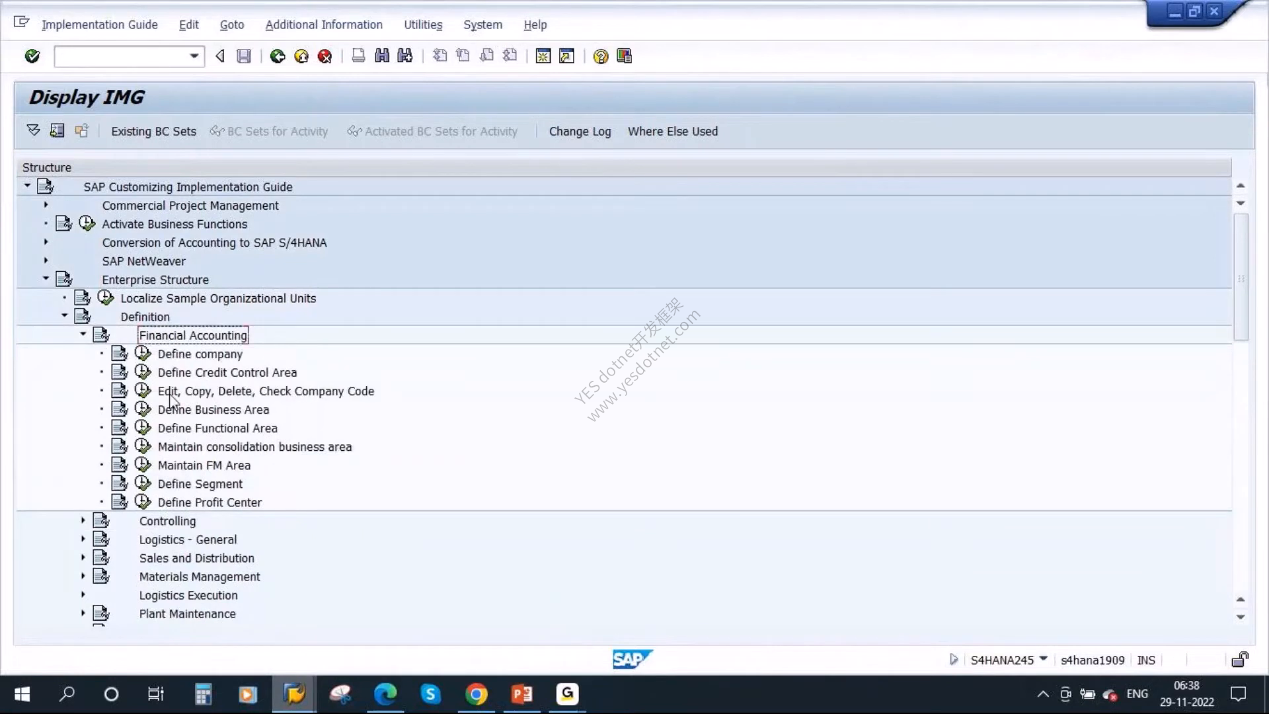Image resolution: width=1269 pixels, height=714 pixels.
Task: Open the Additional Information menu
Action: 324,24
